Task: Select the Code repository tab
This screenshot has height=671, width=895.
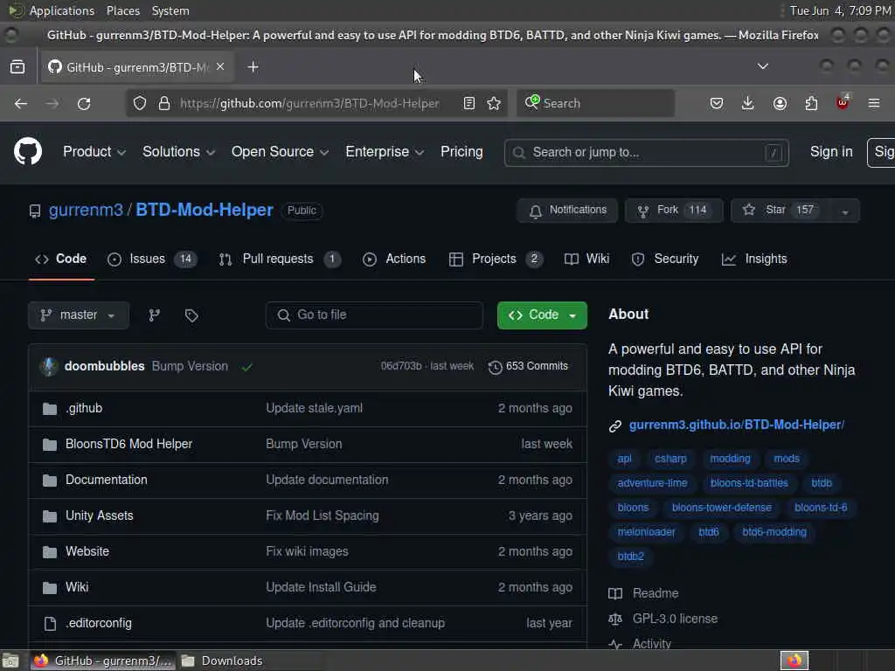Action: pyautogui.click(x=61, y=259)
